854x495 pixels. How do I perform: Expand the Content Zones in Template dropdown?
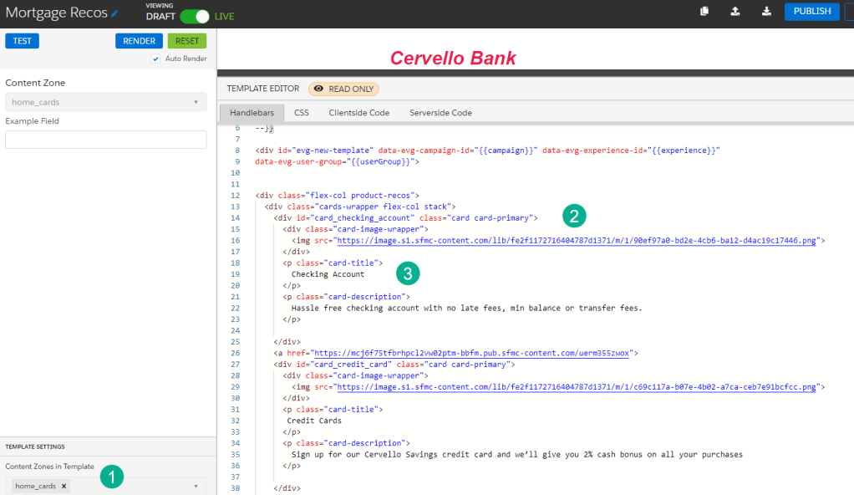click(x=196, y=486)
